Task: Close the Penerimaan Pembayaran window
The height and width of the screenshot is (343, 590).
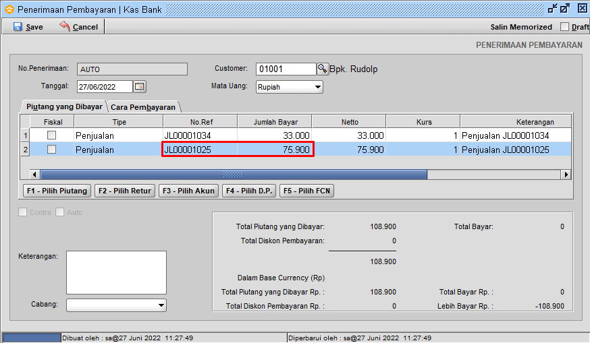Action: pos(583,8)
